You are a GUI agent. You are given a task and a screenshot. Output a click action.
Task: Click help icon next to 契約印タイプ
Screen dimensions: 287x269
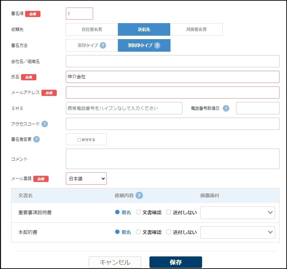pyautogui.click(x=157, y=46)
